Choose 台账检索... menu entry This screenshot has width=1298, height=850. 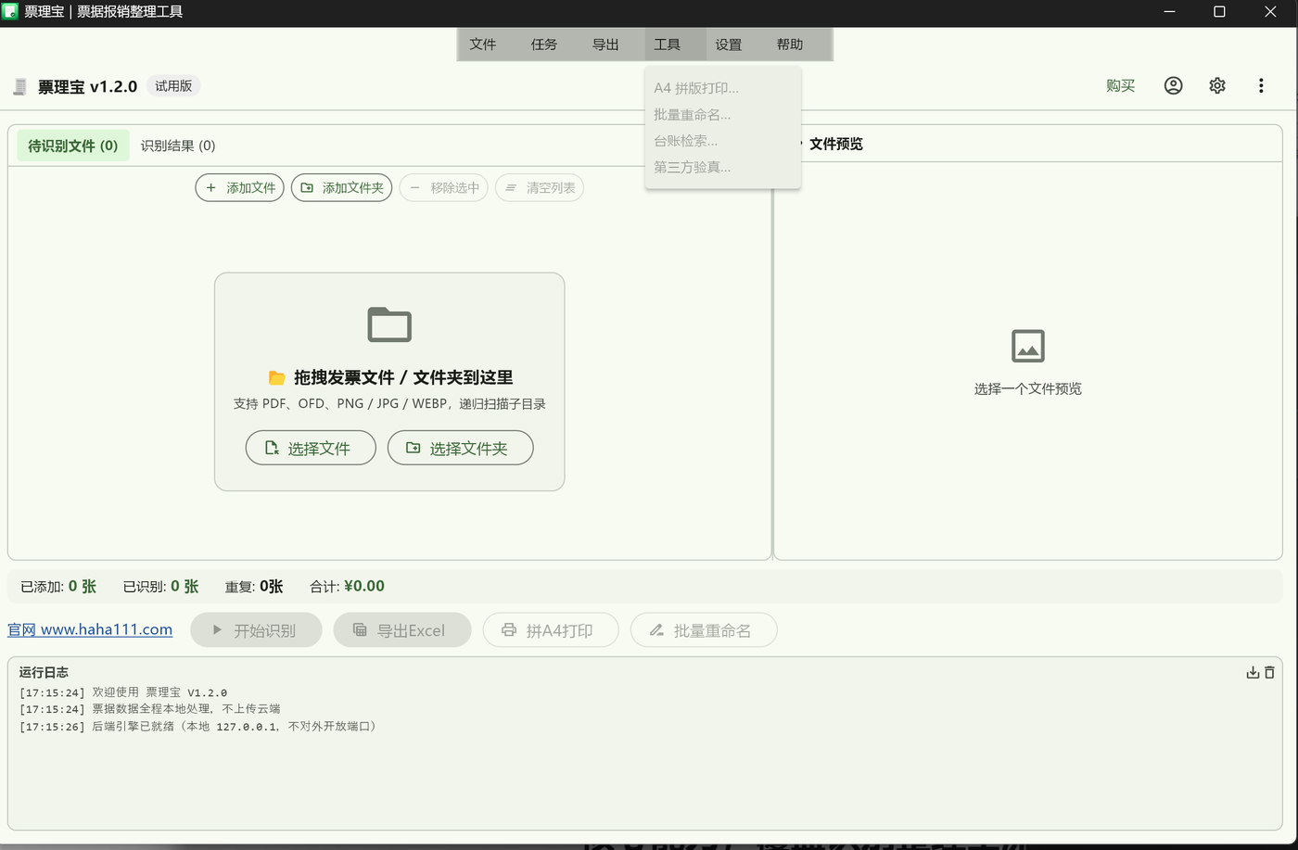pos(723,141)
